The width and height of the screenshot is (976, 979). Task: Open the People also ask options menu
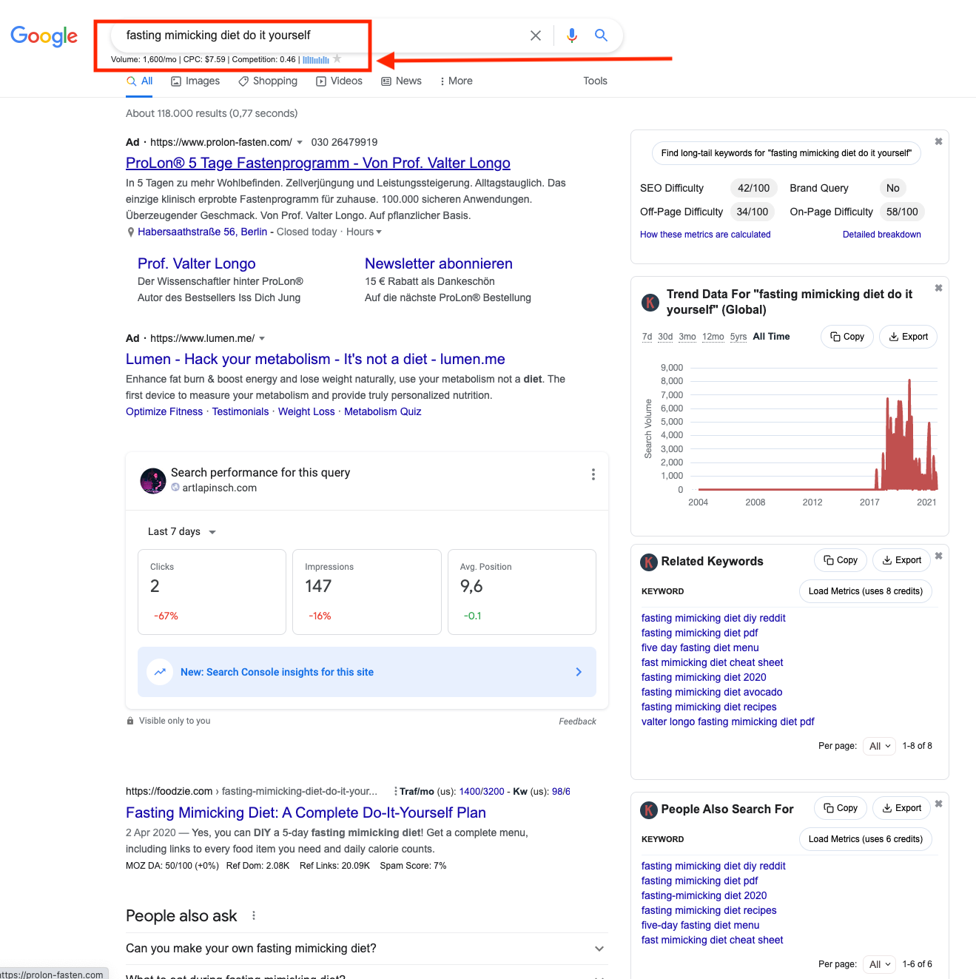[254, 915]
